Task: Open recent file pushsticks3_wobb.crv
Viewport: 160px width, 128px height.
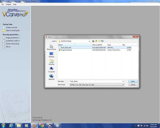Action: coord(13,41)
